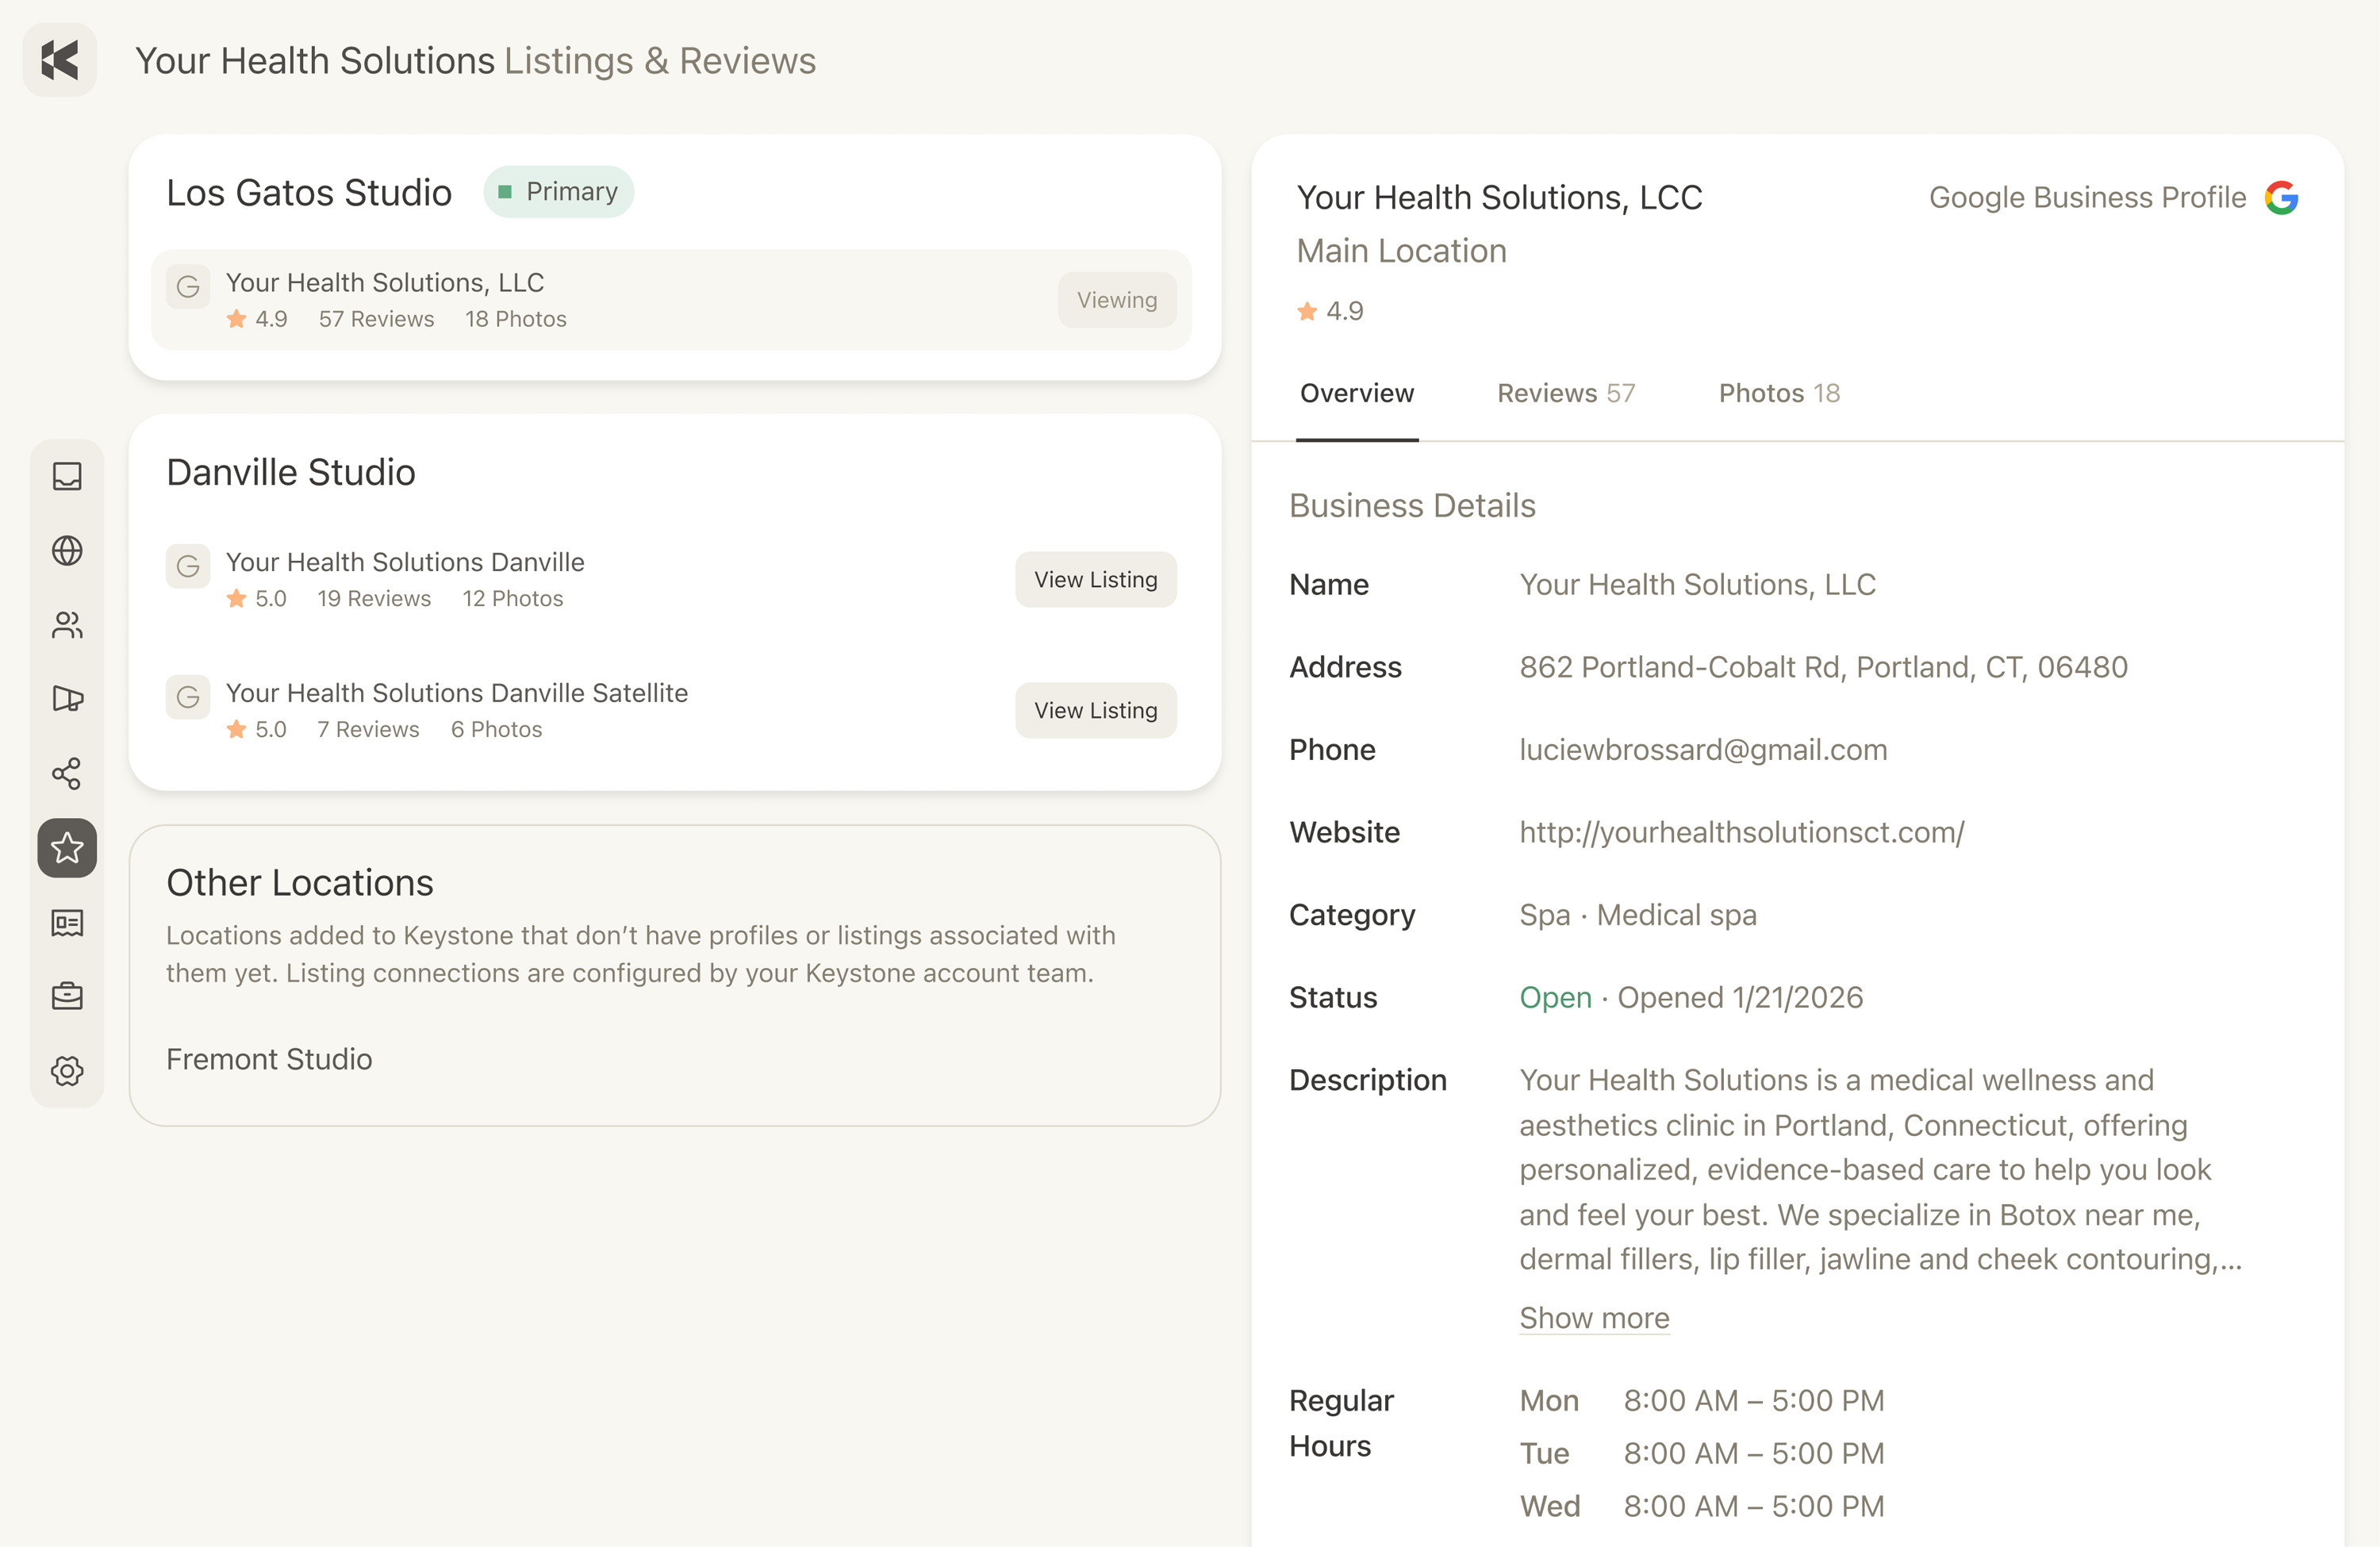Click the Main Location subtitle
Screen dimensions: 2380x1547
[x=1401, y=250]
